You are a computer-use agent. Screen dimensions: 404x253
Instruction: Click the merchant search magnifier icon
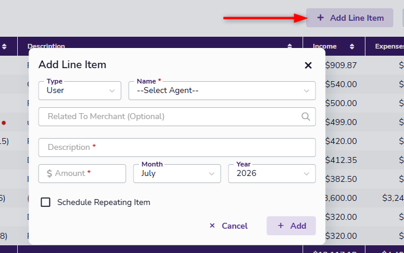coord(306,117)
